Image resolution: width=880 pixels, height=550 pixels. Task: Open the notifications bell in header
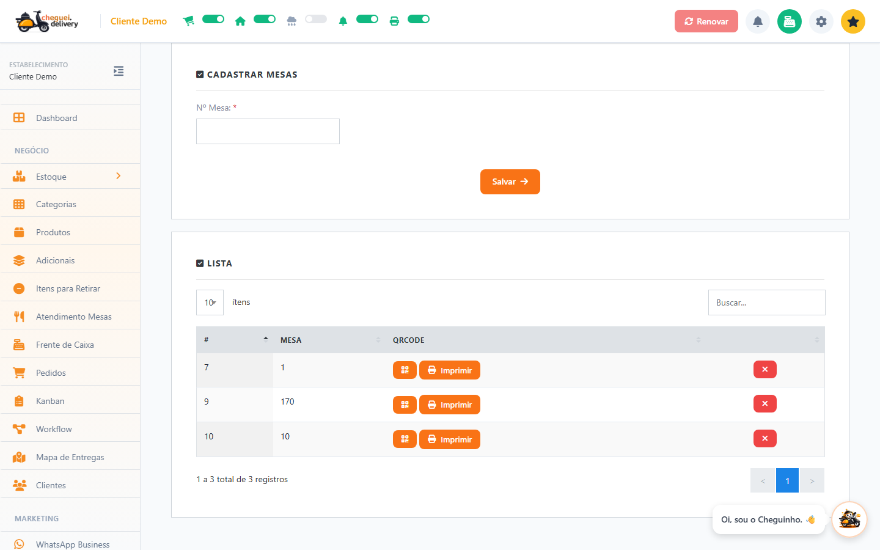[x=758, y=21]
